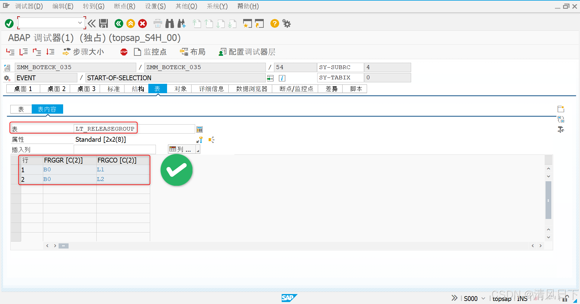Expand the status bar double-chevron arrow
The height and width of the screenshot is (304, 580).
click(454, 298)
